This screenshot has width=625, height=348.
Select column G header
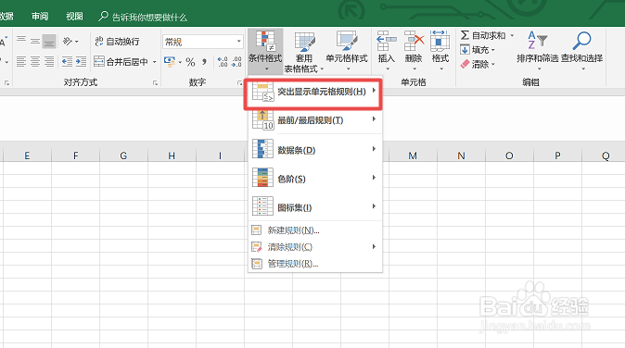(x=123, y=155)
